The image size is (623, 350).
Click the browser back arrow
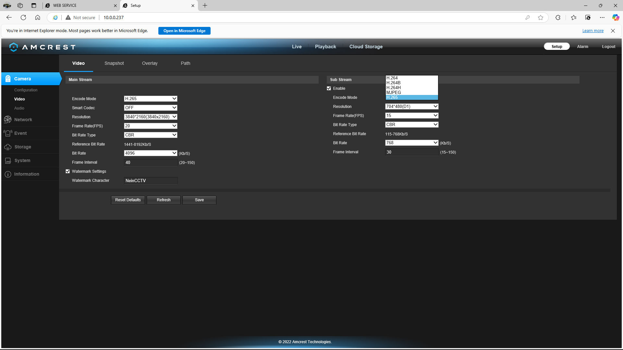coord(9,17)
